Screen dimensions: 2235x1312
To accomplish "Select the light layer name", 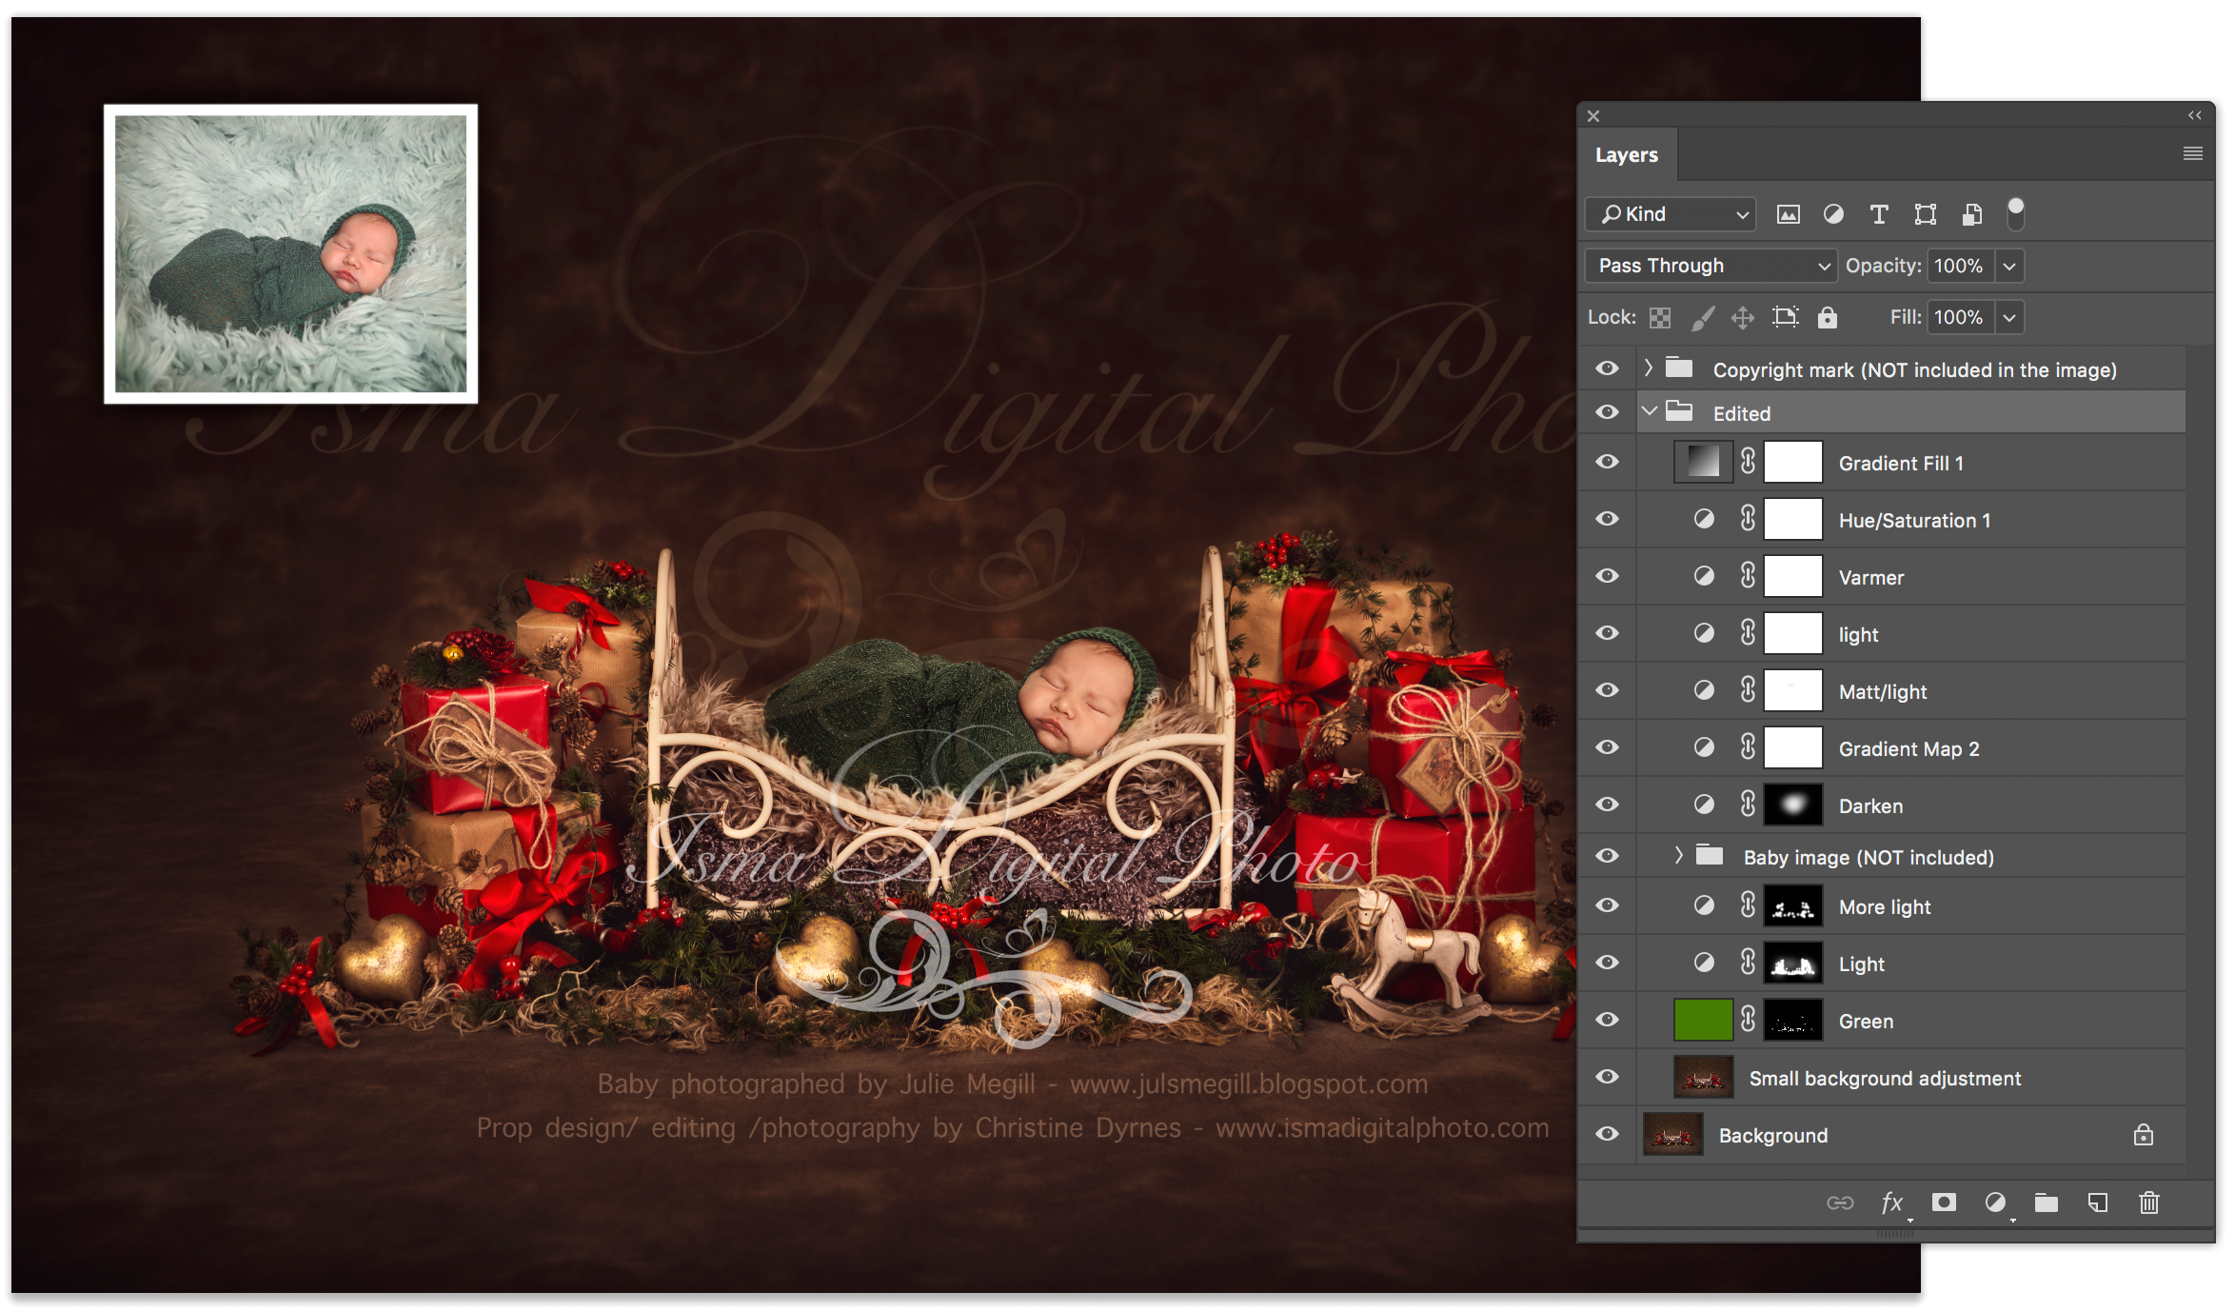I will tap(1858, 634).
